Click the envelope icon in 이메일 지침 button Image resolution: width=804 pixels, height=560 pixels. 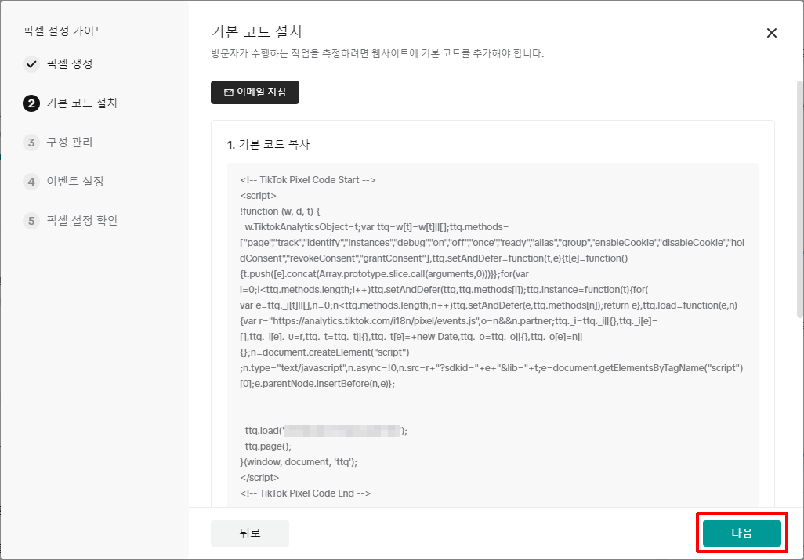(229, 92)
